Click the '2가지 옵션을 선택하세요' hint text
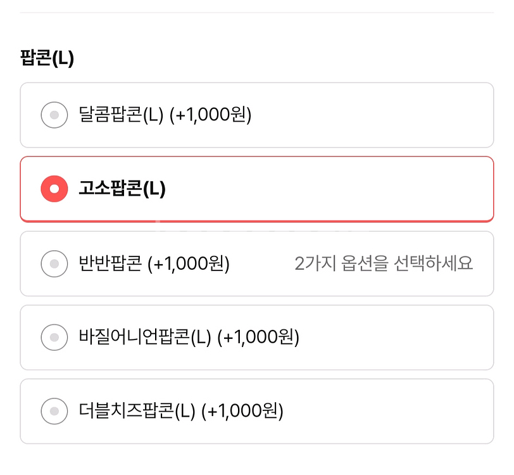Image resolution: width=514 pixels, height=475 pixels. (384, 263)
